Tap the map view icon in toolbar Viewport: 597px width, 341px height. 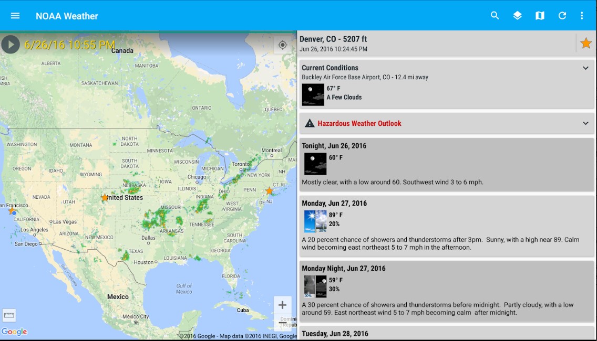pyautogui.click(x=540, y=16)
